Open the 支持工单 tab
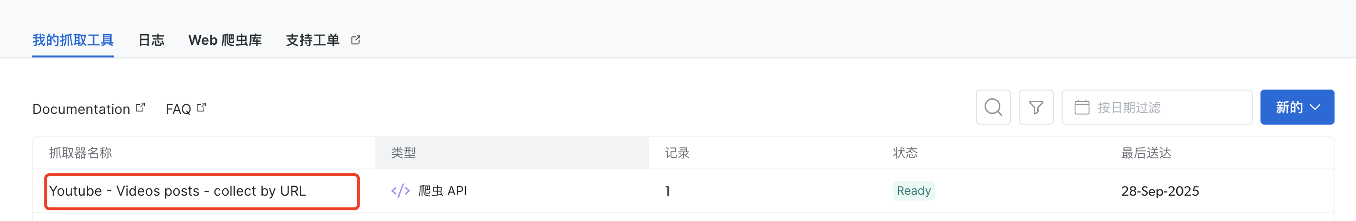Image resolution: width=1356 pixels, height=221 pixels. tap(313, 40)
